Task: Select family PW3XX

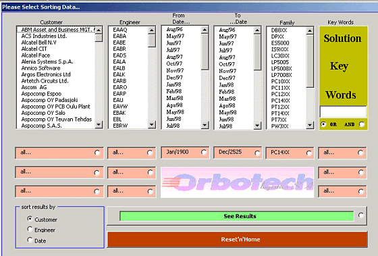Action: (x=279, y=126)
